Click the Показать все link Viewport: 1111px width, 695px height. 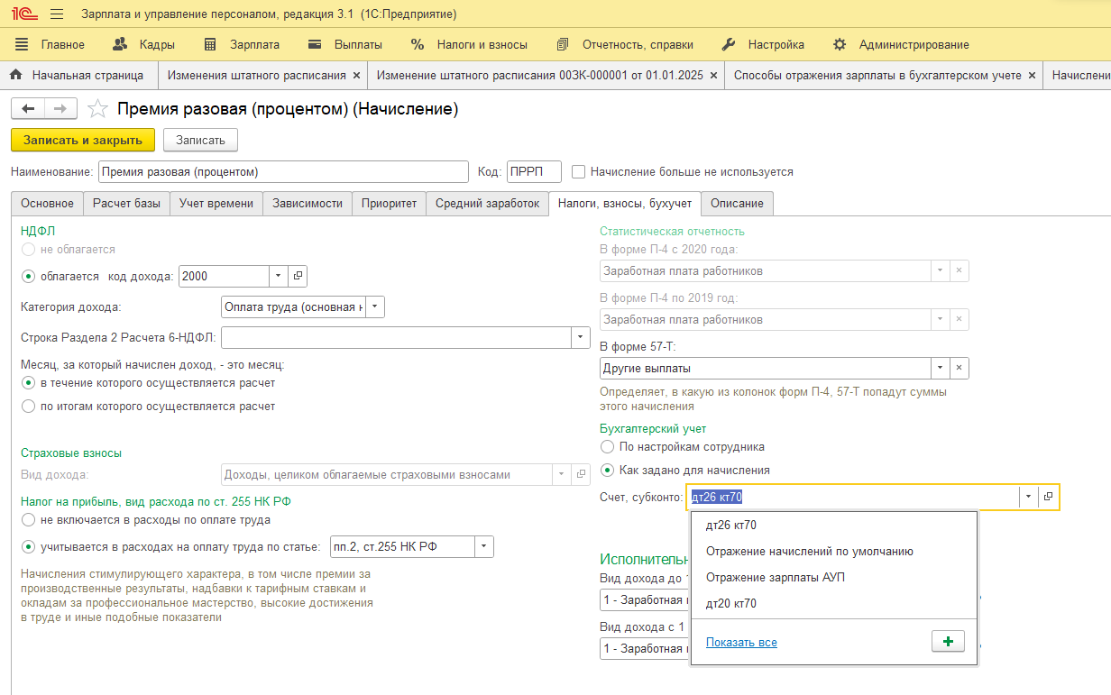pyautogui.click(x=741, y=643)
